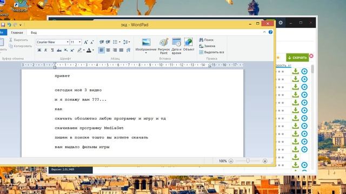
Task: Toggle bold formatting (Ж)
Action: (x=39, y=50)
